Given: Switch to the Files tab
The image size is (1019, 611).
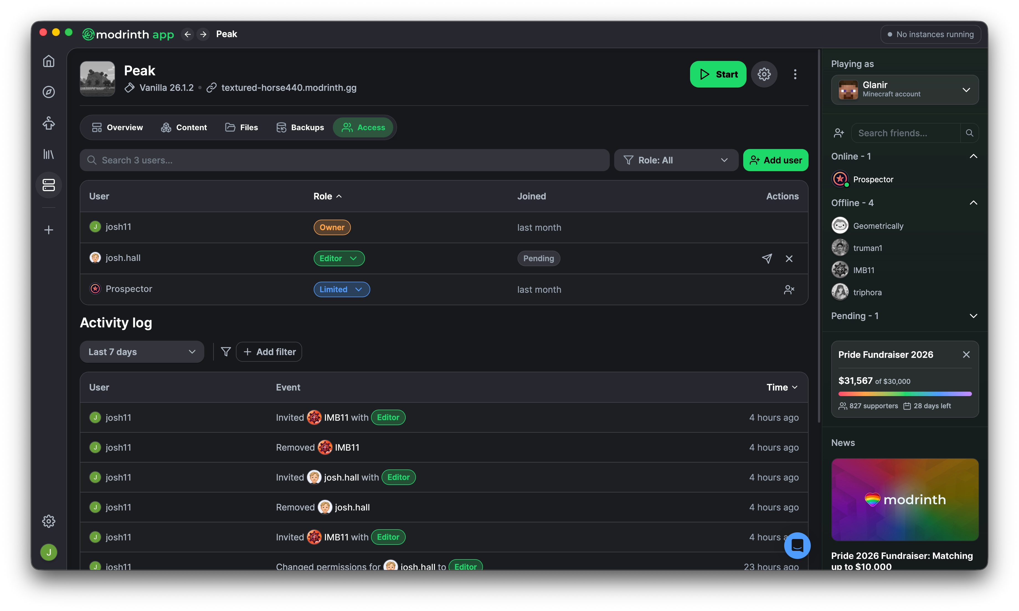Looking at the screenshot, I should (241, 127).
